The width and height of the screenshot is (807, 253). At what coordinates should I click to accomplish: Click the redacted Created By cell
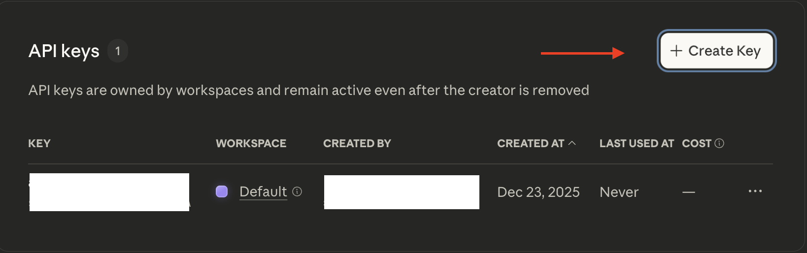[401, 192]
